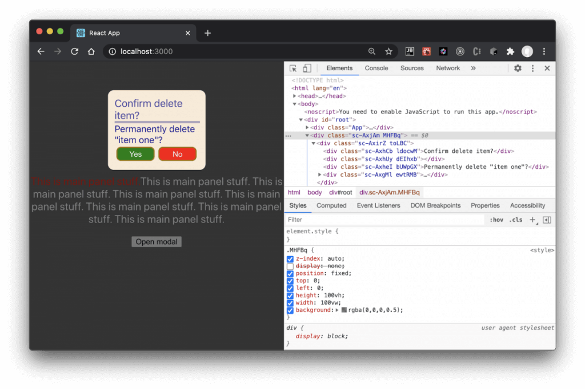Switch to the Console tab

click(376, 68)
